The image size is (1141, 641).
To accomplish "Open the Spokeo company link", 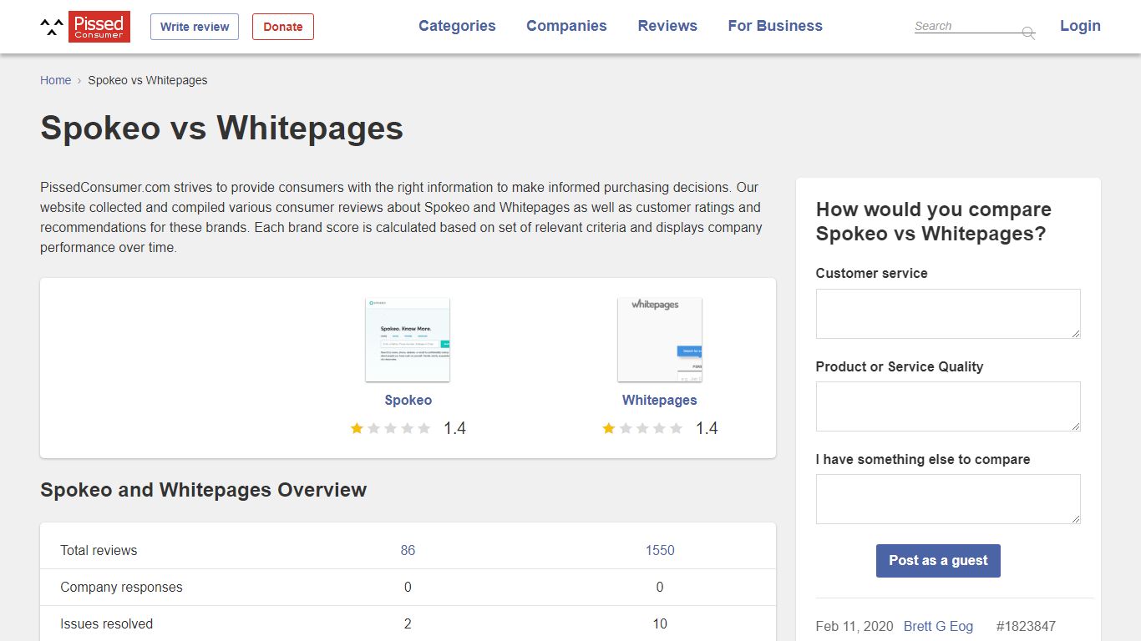I will coord(408,400).
